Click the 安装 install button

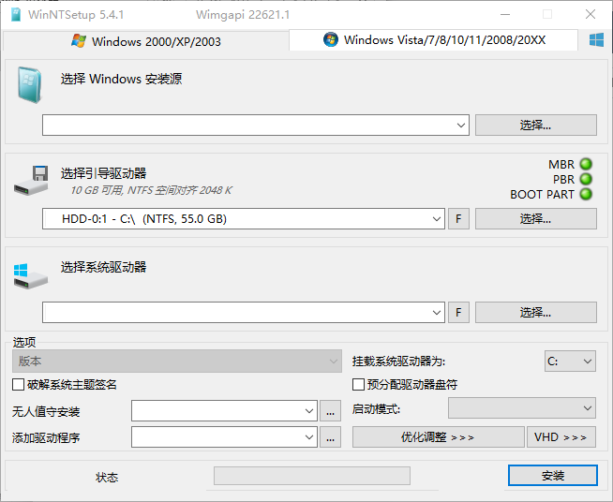tap(553, 476)
